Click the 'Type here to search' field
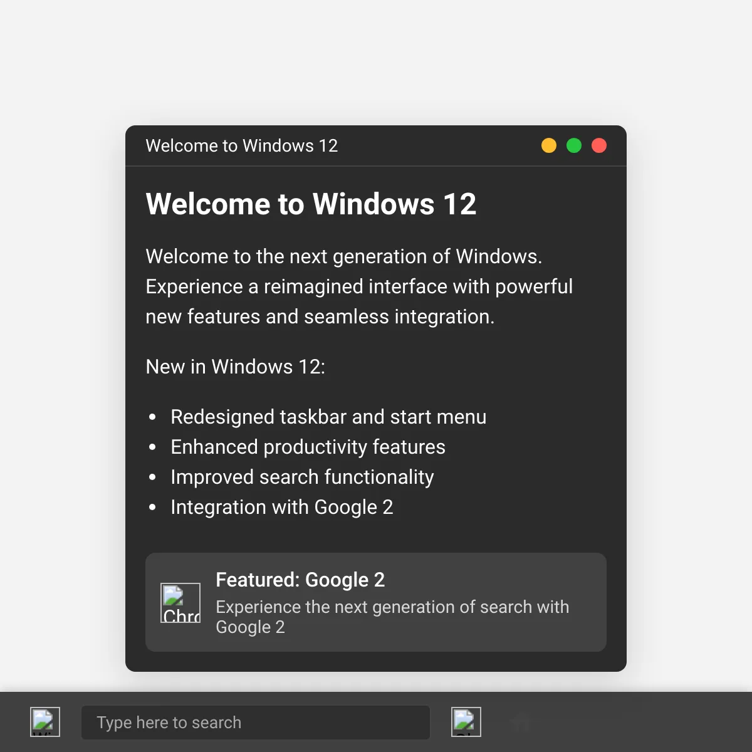This screenshot has height=752, width=752. point(256,723)
